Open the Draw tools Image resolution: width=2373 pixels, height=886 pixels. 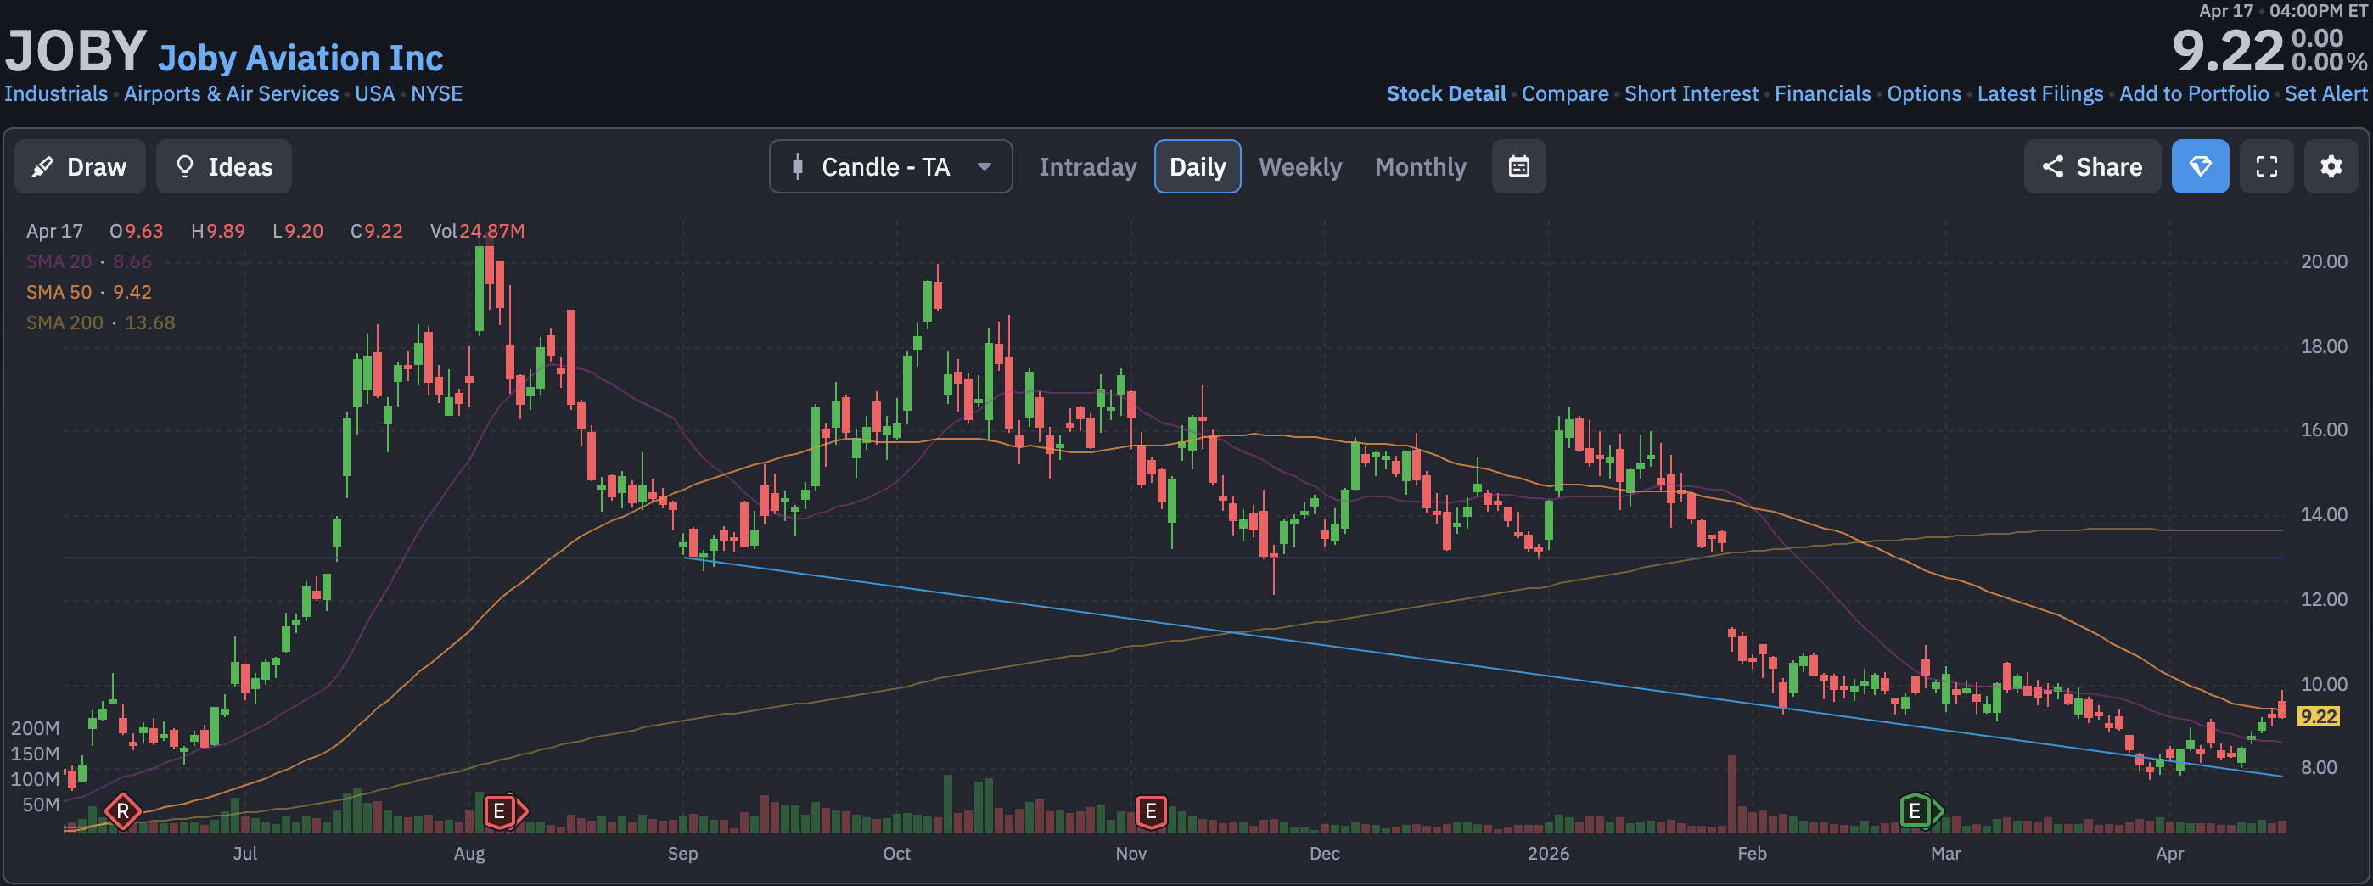pyautogui.click(x=80, y=166)
